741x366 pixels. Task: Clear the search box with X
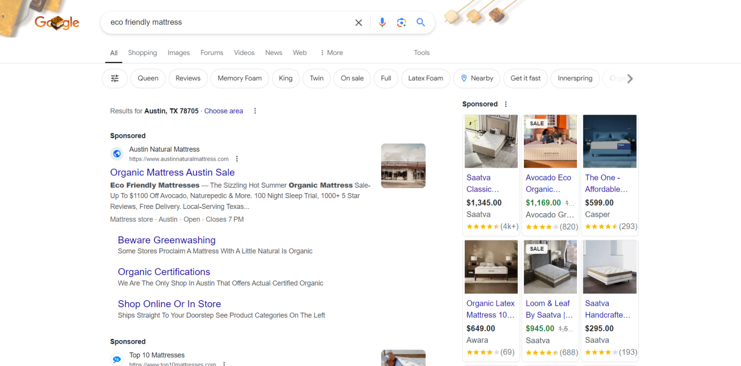click(x=358, y=22)
